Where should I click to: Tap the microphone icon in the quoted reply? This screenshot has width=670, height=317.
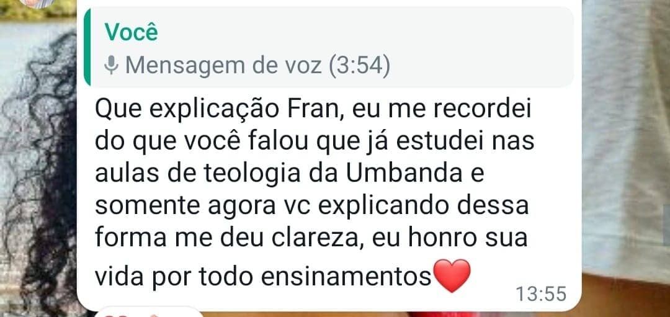pyautogui.click(x=112, y=65)
